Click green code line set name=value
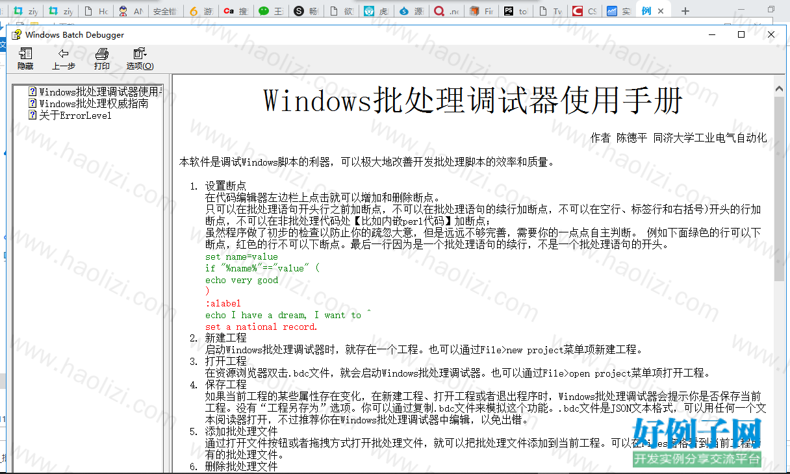Image resolution: width=790 pixels, height=474 pixels. coord(242,256)
